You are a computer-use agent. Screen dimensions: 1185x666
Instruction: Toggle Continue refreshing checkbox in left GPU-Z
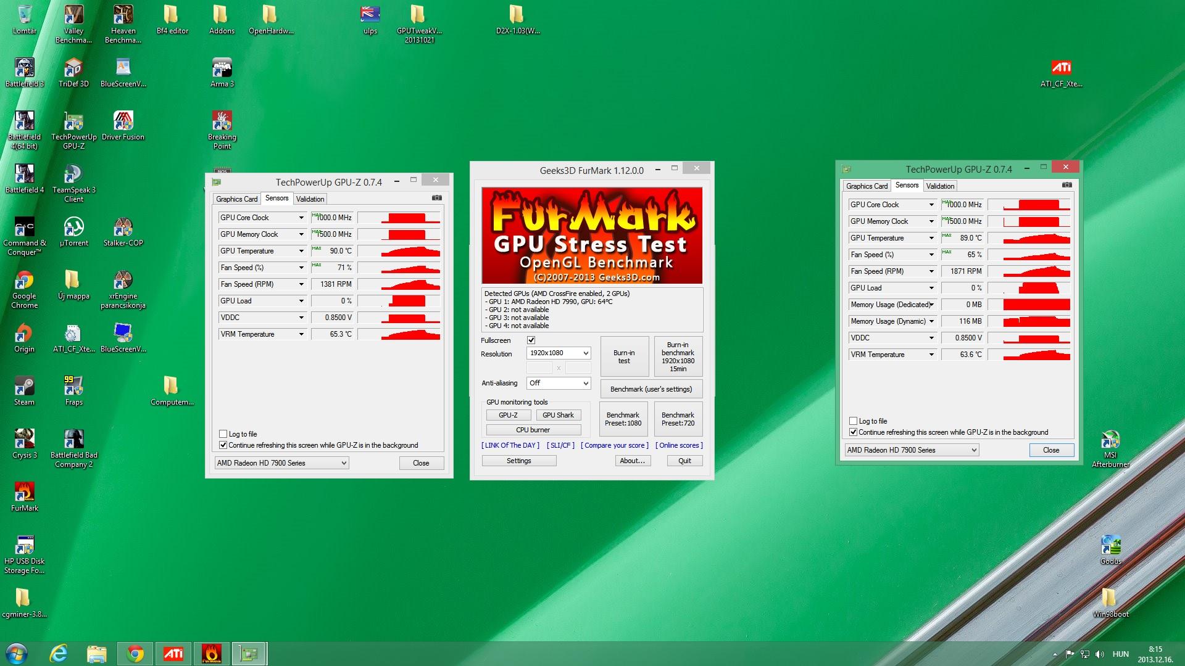[223, 445]
